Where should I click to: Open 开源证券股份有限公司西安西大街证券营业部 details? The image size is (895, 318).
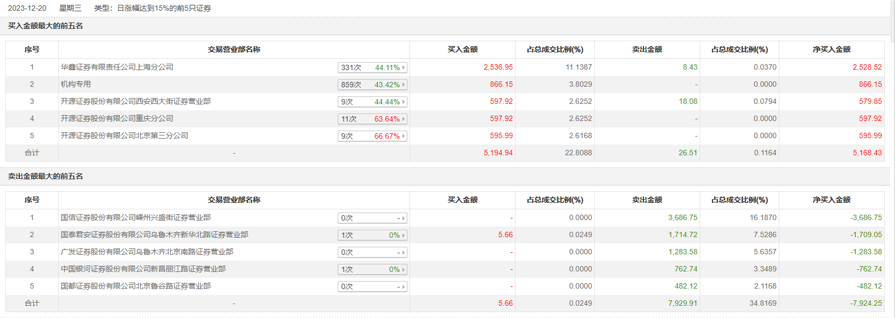coord(135,101)
